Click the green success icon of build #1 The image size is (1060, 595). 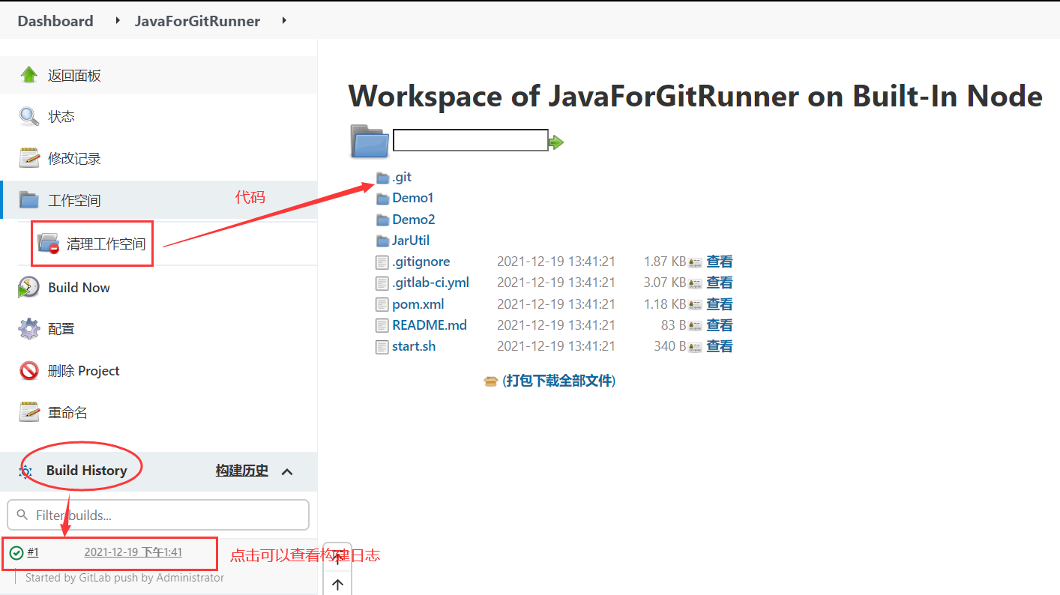(x=16, y=553)
